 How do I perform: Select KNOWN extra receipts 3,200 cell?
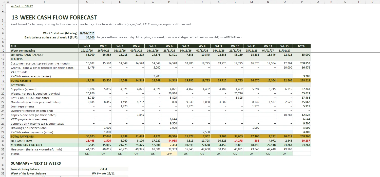(153, 76)
